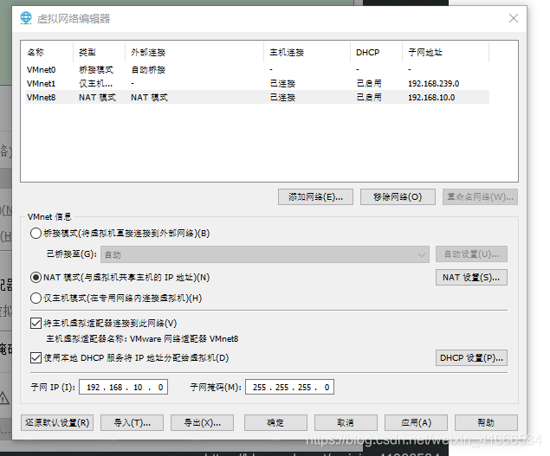550x456 pixels.
Task: Click the 取消 button
Action: [x=346, y=423]
